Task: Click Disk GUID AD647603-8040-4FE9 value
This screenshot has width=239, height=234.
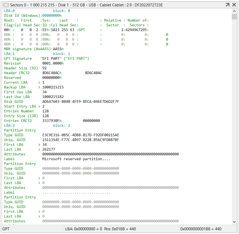Action: click(81, 102)
